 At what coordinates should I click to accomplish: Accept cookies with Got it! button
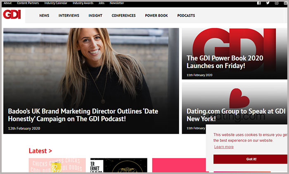tap(250, 159)
